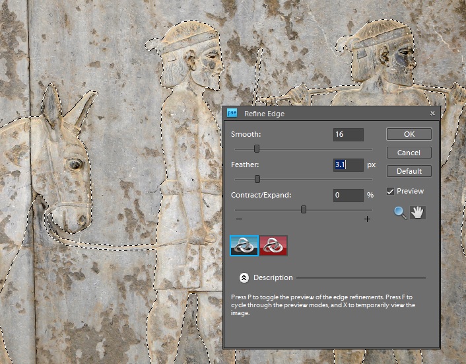This screenshot has width=466, height=364.
Task: Click the Smooth value field showing 16
Action: click(x=349, y=134)
